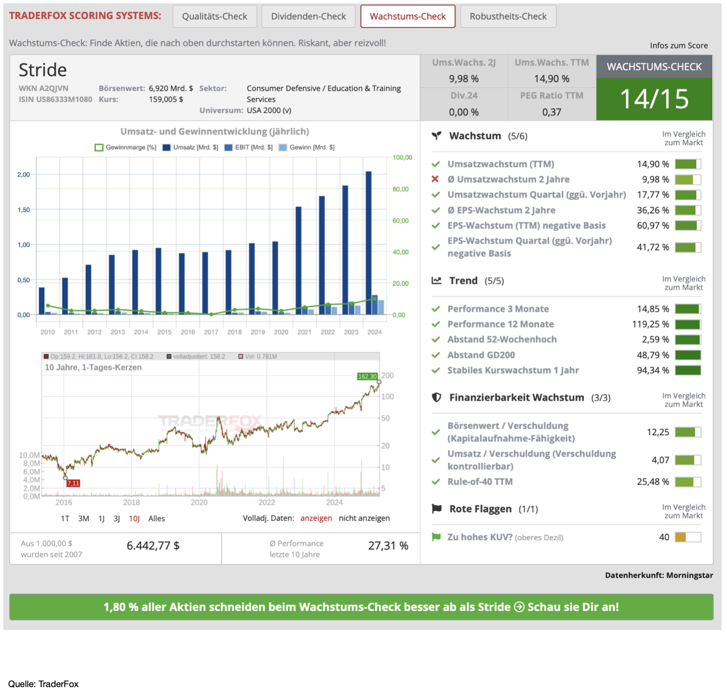Click checkmark next to Umsatzwachstum (TTM)
The image size is (727, 689).
point(436,164)
